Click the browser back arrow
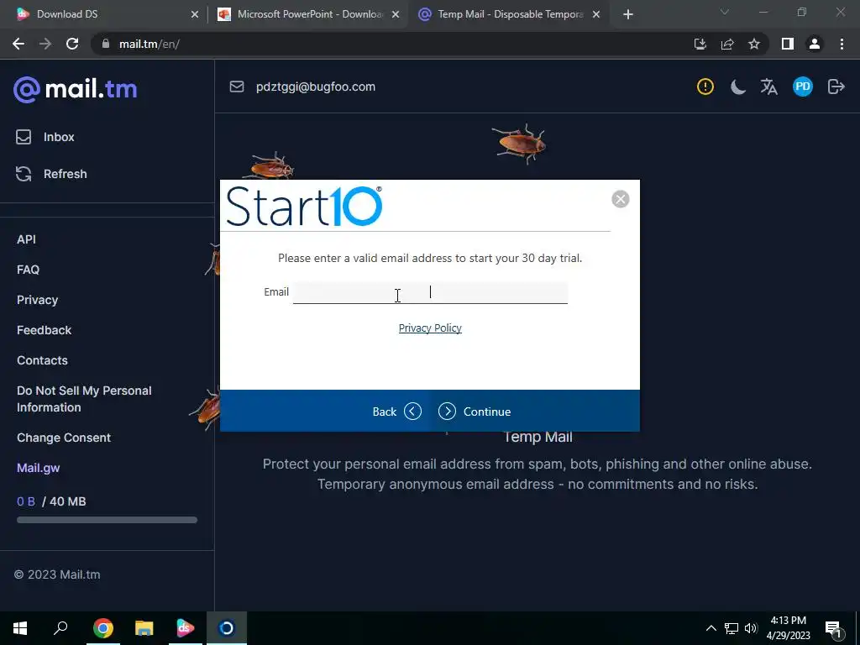This screenshot has height=645, width=860. click(18, 44)
